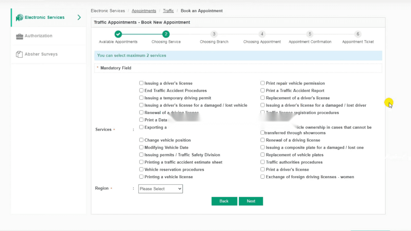Tick Issuing a temporary driving permit

coord(141,98)
